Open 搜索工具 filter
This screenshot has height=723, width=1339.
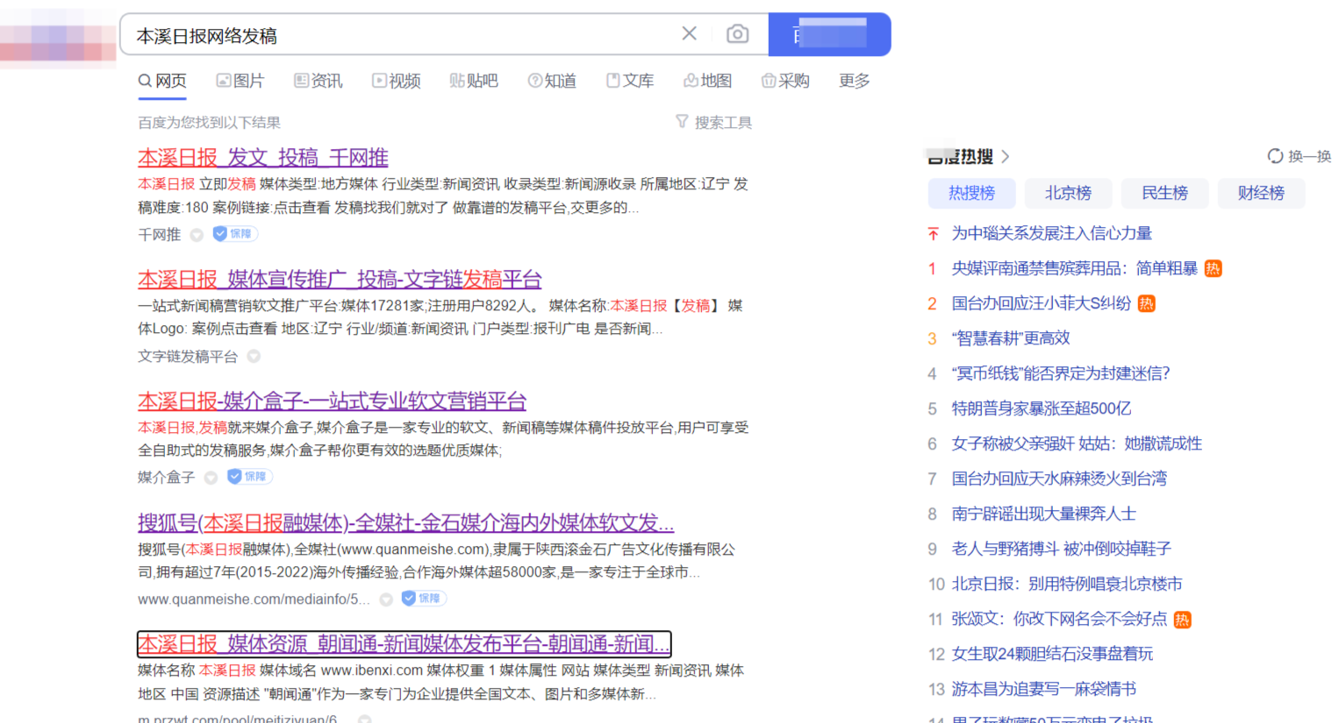tap(713, 123)
